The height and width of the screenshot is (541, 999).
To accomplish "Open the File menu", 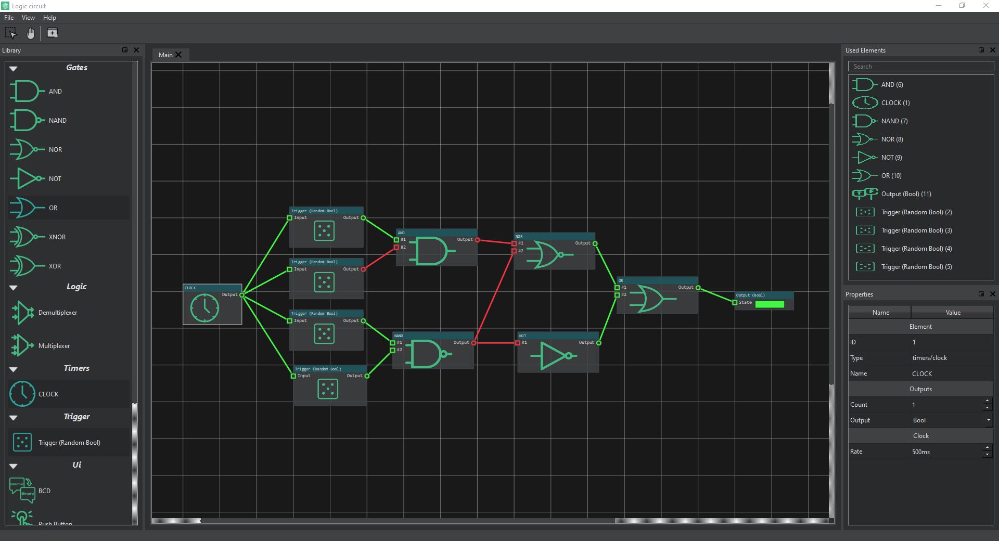I will (x=8, y=17).
